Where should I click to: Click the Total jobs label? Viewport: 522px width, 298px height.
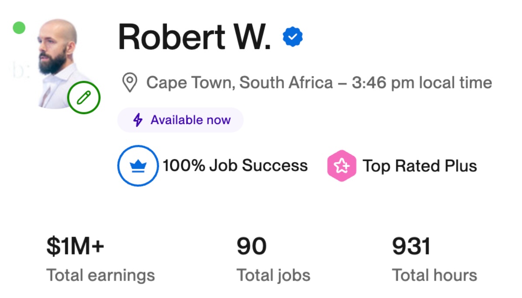(x=273, y=275)
